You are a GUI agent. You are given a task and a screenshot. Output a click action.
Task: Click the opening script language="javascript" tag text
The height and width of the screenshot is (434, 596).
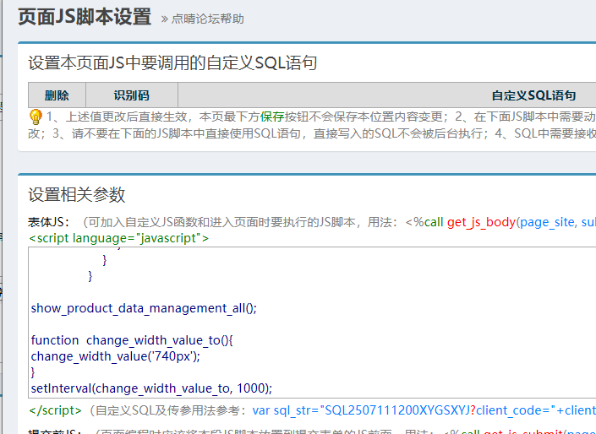click(118, 238)
